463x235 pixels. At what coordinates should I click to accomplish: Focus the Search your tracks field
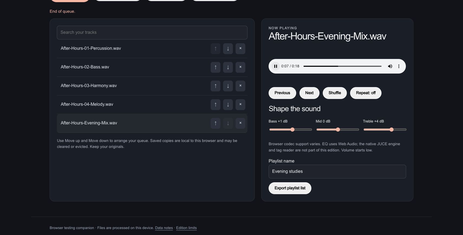[x=152, y=32]
